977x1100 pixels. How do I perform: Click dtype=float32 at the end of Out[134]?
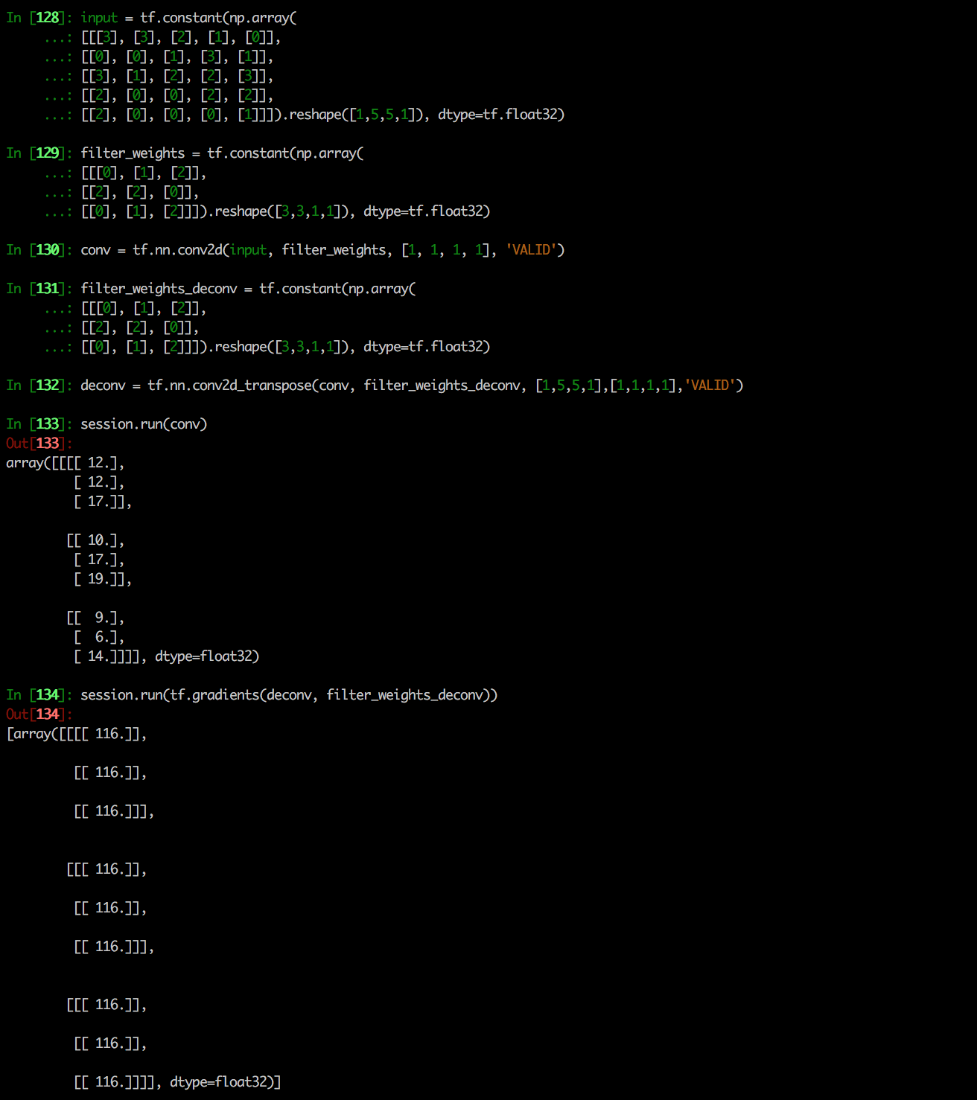click(221, 1082)
